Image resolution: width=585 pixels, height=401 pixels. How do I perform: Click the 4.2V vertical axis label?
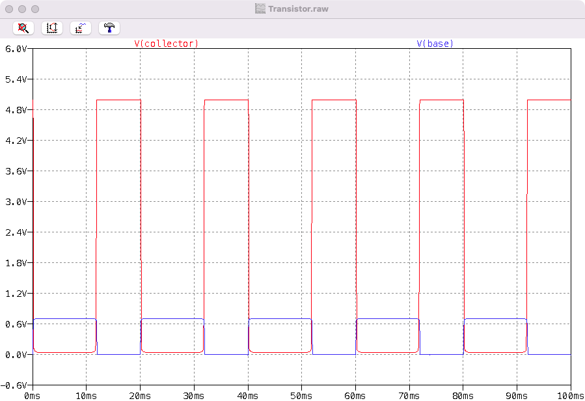coord(16,141)
